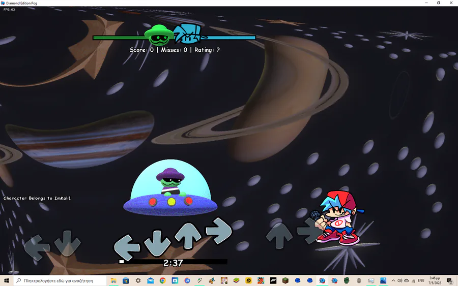Image resolution: width=458 pixels, height=286 pixels.
Task: Open the Mail app from taskbar
Action: (151, 280)
